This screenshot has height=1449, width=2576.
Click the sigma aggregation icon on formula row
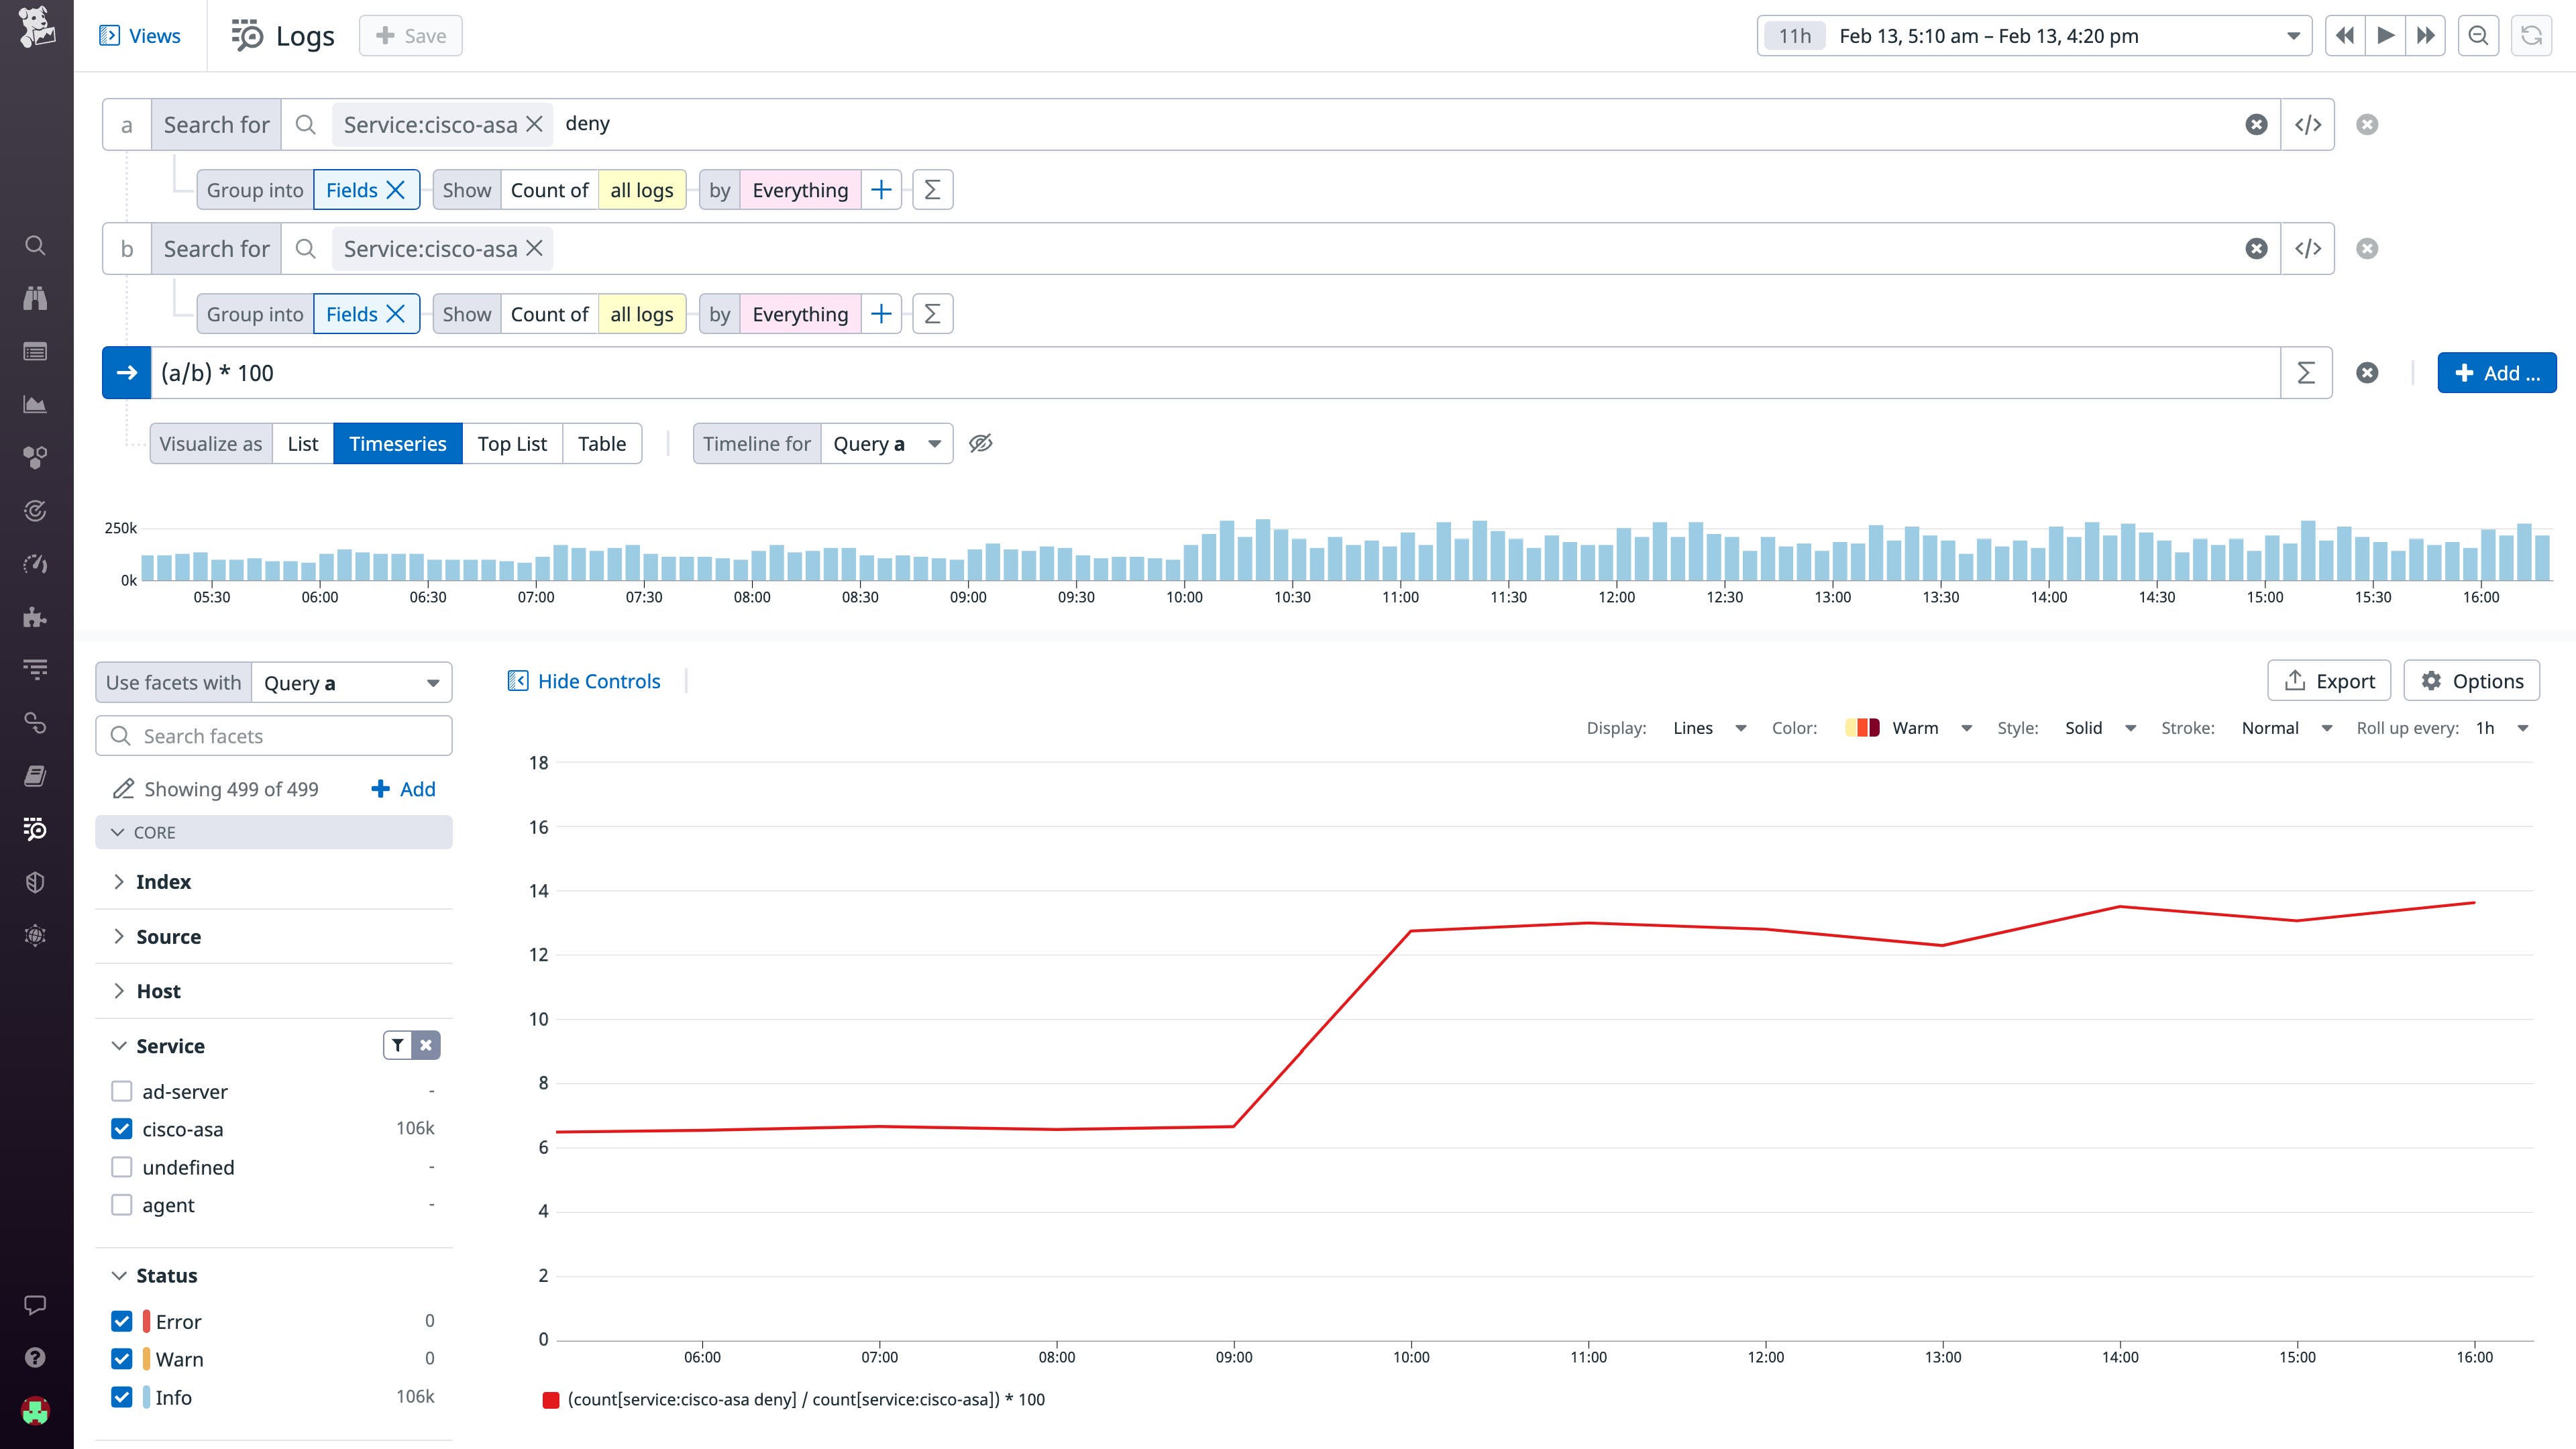[2305, 372]
